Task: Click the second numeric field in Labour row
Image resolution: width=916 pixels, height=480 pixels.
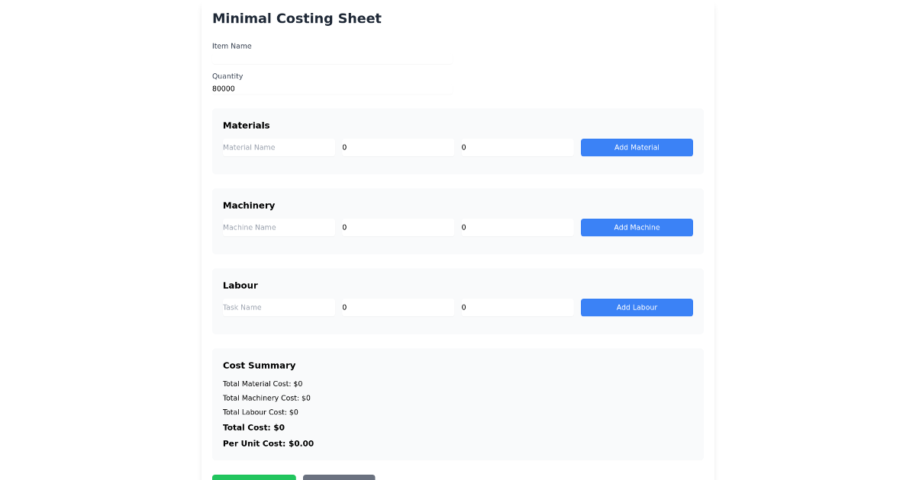Action: click(516, 307)
